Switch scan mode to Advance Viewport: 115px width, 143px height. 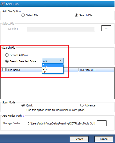point(82,105)
